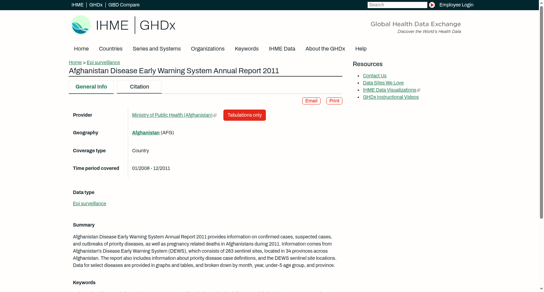544x292 pixels.
Task: Open Help menu item
Action: [361, 49]
